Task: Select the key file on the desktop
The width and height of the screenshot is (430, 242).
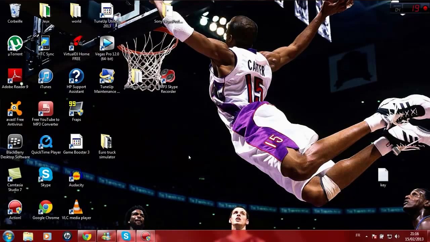Action: tap(383, 175)
